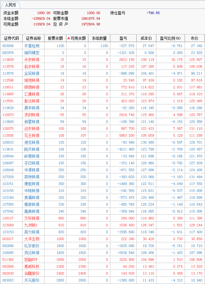Click profit ratio 16.175

tap(177, 60)
